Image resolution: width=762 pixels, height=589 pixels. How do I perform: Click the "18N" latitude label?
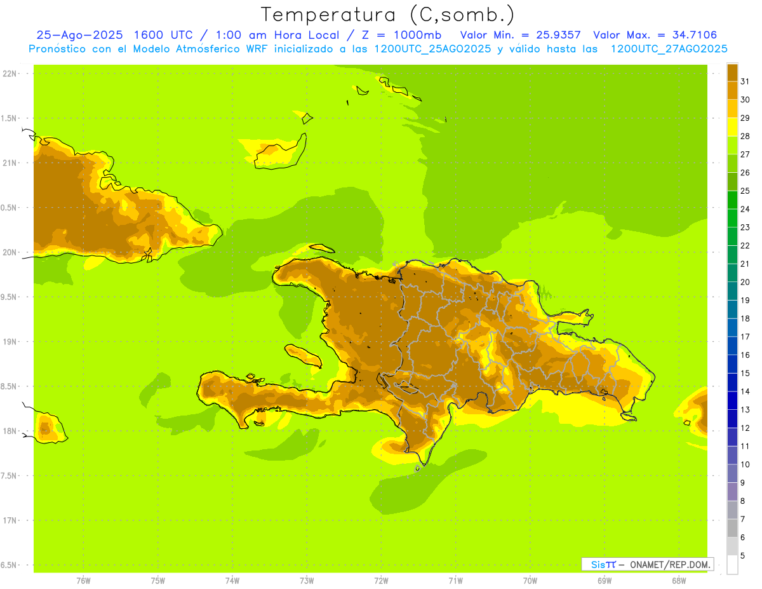pyautogui.click(x=10, y=431)
